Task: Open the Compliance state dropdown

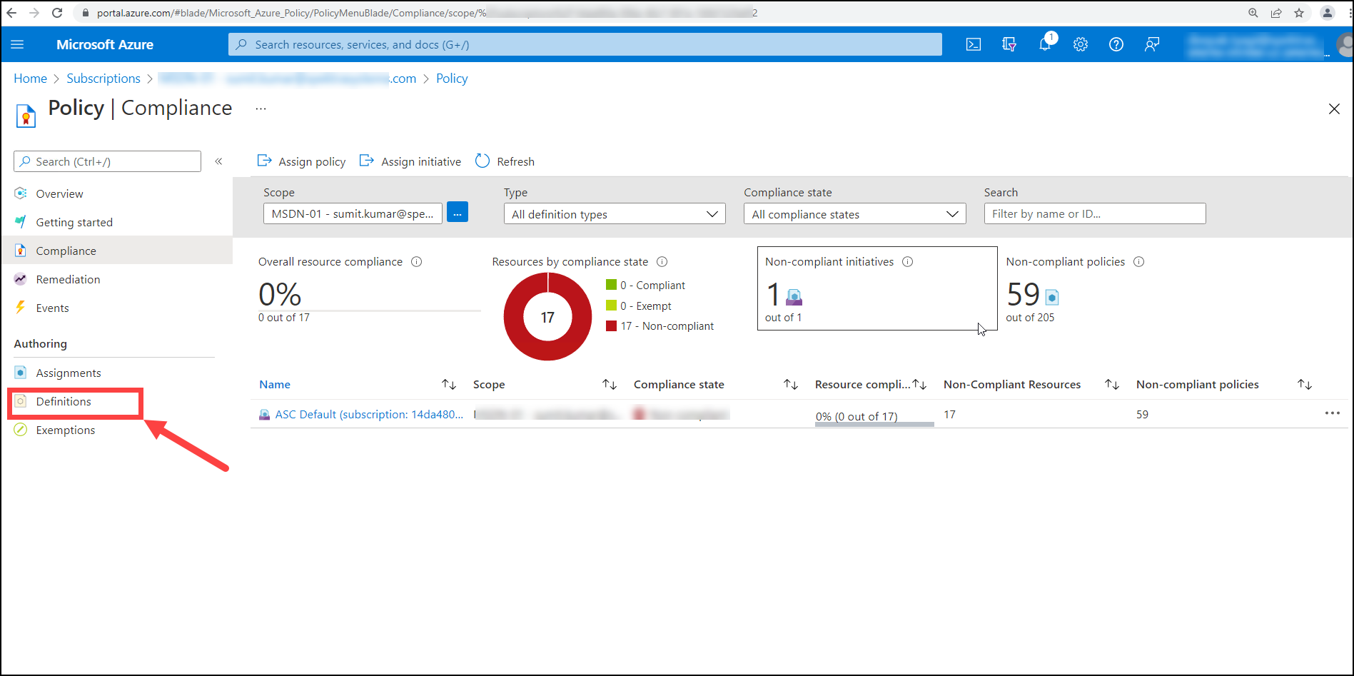Action: (x=854, y=214)
